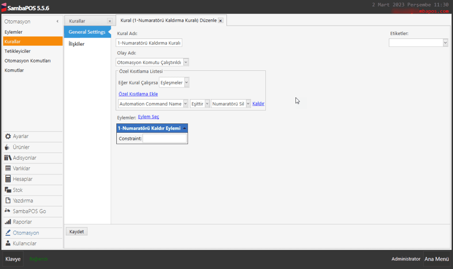Collapse the 1-Numaratörü Kaldır Eylemi header
Viewport: 453px width, 269px height.
[x=184, y=128]
